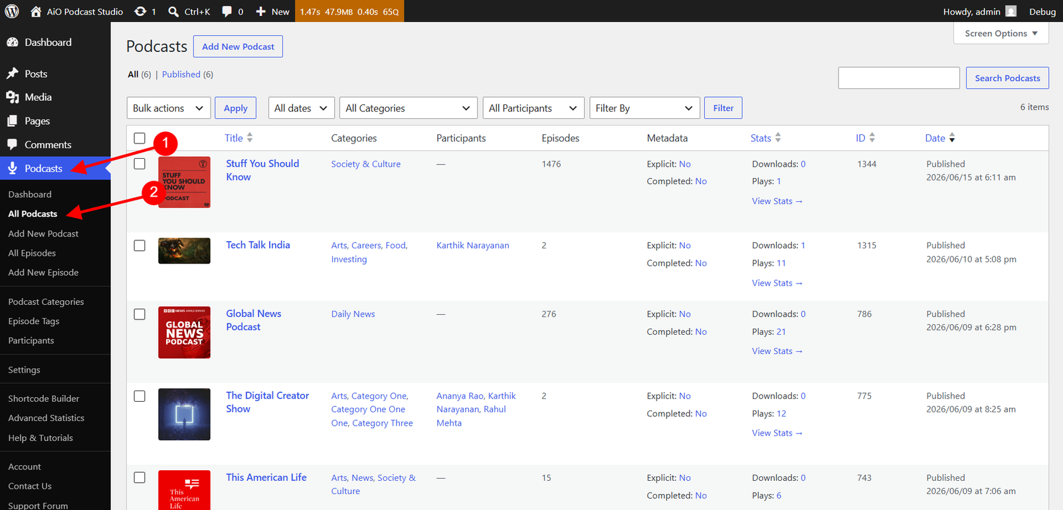The height and width of the screenshot is (510, 1063).
Task: Open the Tech Talk India title link
Action: (258, 245)
